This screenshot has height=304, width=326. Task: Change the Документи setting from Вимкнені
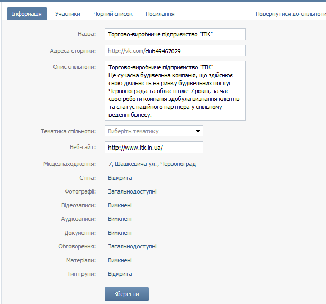pyautogui.click(x=120, y=233)
